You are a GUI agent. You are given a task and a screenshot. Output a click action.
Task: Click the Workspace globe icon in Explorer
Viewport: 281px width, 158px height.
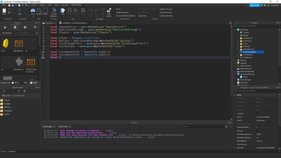(x=238, y=30)
